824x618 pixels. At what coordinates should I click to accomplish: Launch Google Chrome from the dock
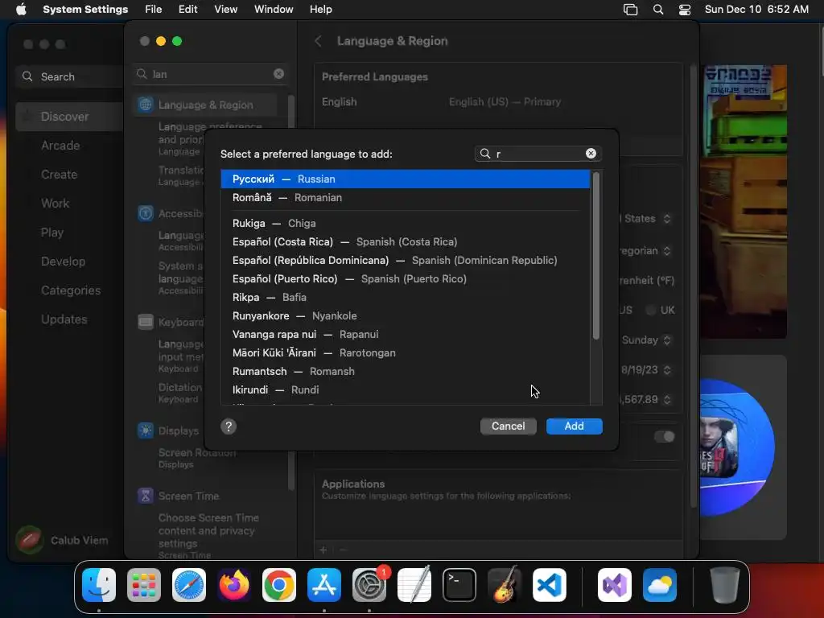pos(279,585)
